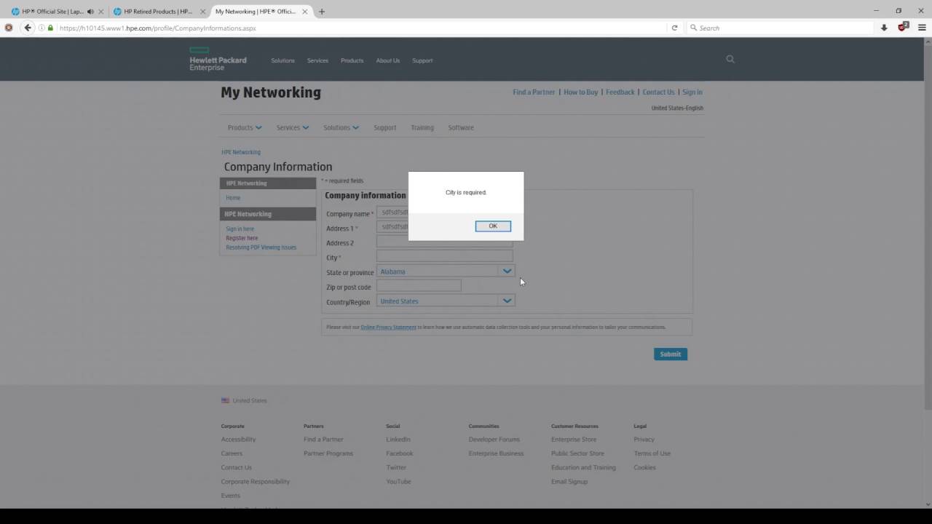
Task: Open the Online Privacy Statement link
Action: [x=388, y=327]
